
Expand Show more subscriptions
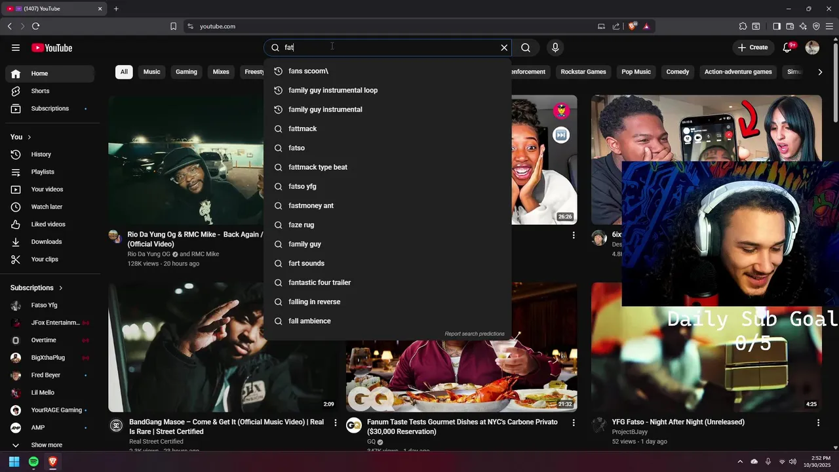click(x=50, y=445)
